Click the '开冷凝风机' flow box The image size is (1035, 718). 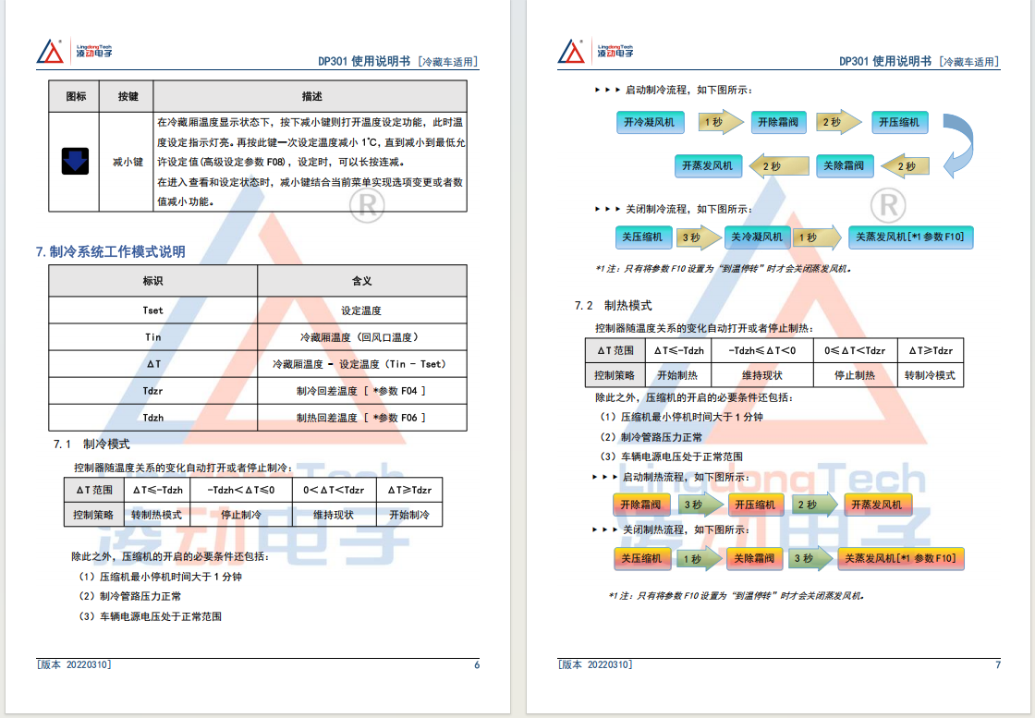651,122
